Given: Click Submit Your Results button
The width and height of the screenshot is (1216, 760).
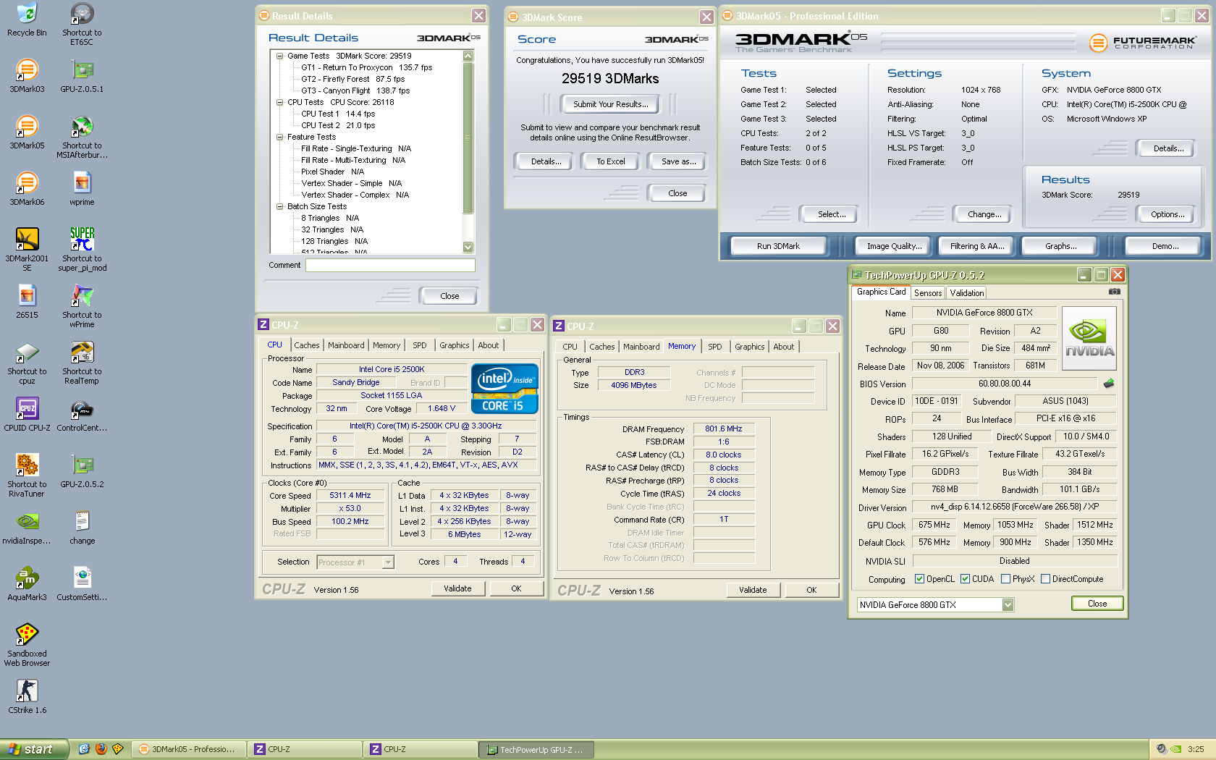Looking at the screenshot, I should click(610, 104).
